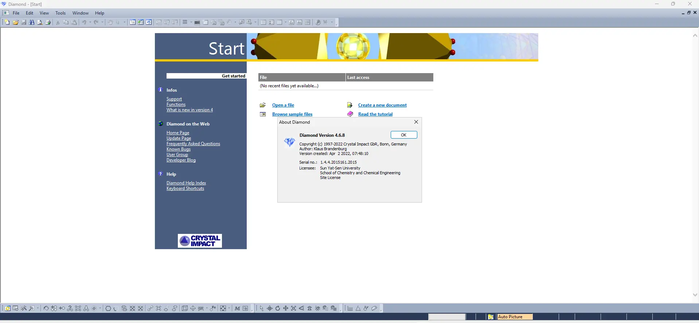
Task: Click the tutorial book icon
Action: (350, 114)
